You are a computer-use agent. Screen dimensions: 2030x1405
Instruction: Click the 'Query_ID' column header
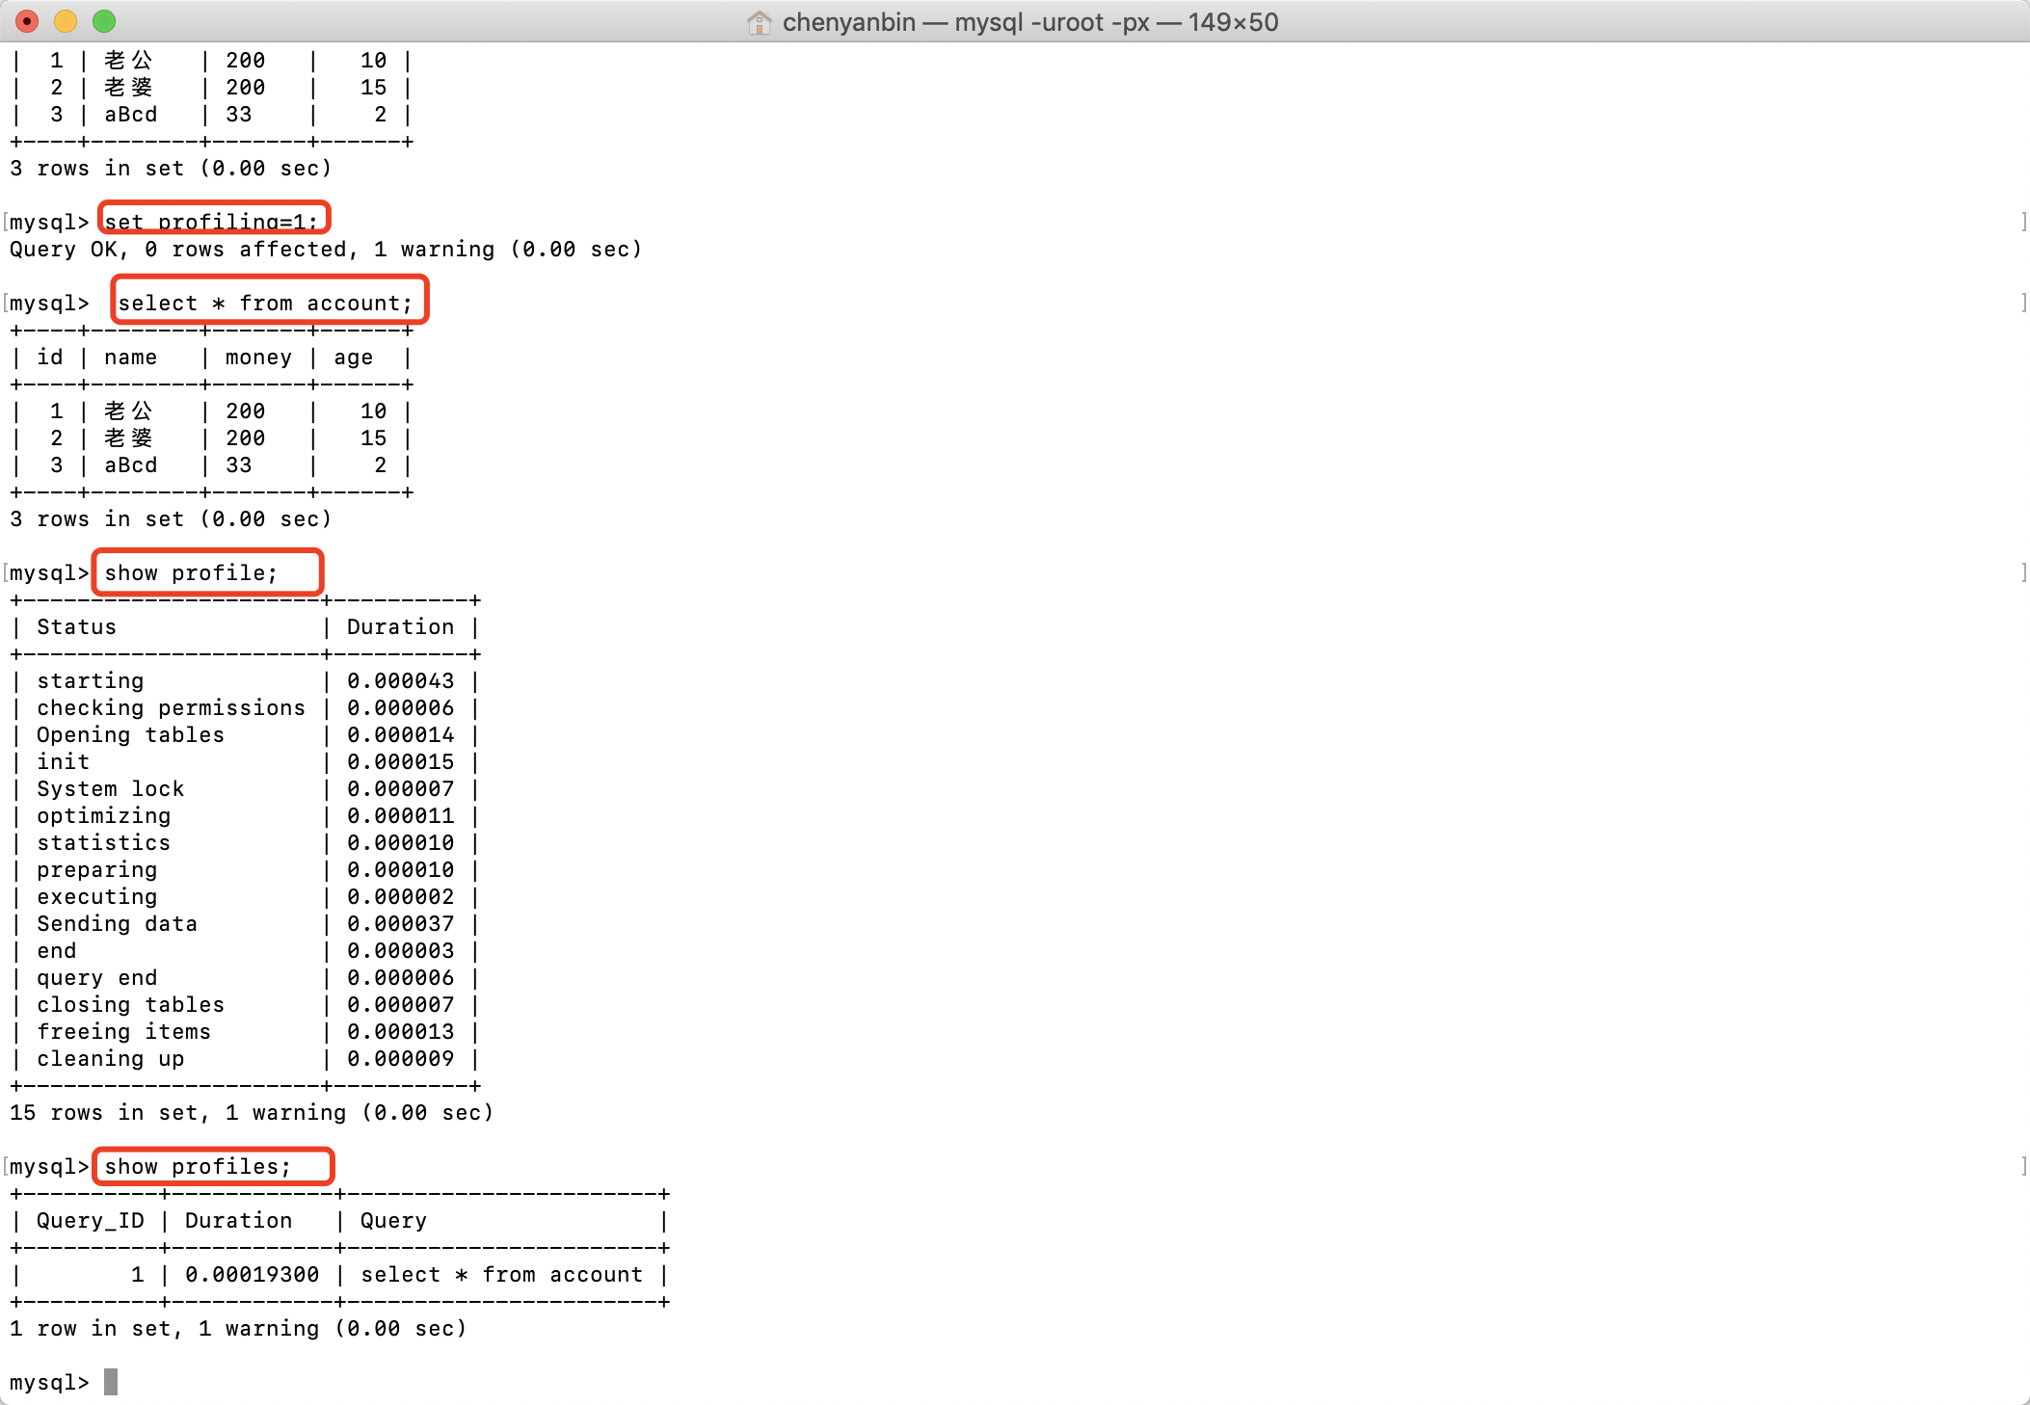[x=91, y=1221]
